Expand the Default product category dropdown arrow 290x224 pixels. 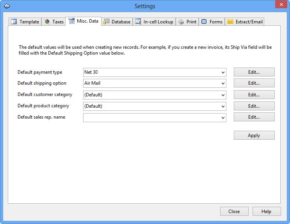point(223,107)
